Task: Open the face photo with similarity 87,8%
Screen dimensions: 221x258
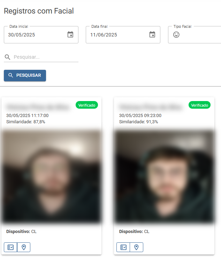Action: click(52, 177)
